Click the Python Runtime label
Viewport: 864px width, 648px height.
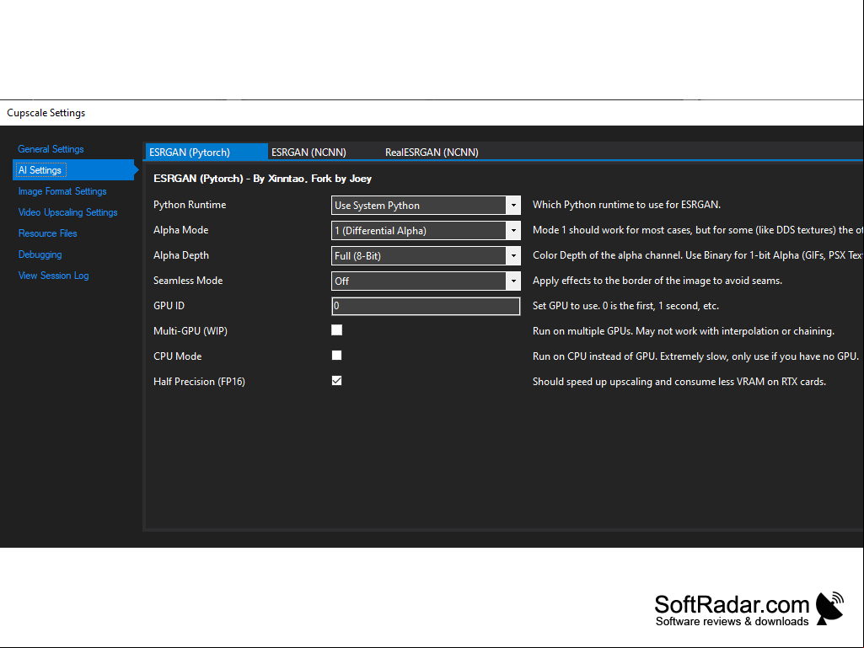click(x=190, y=205)
